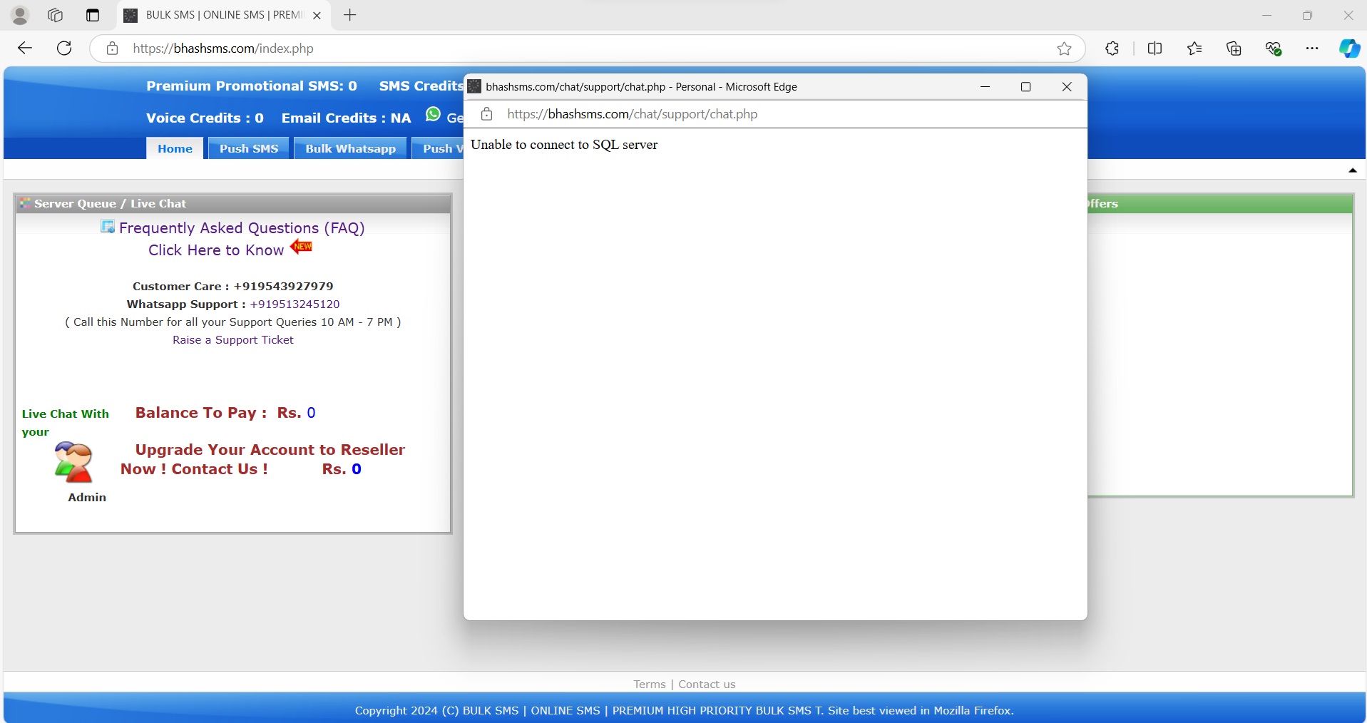Click the Admin live chat avatar
Screen dimensions: 1367x723
pos(73,462)
